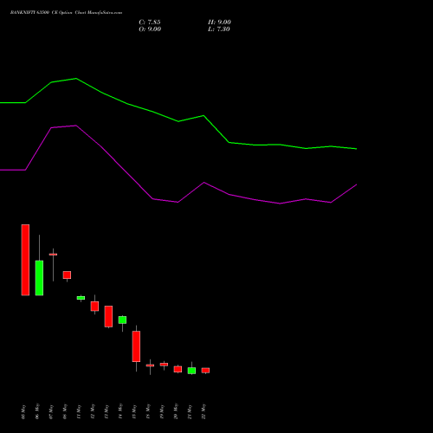Click the purple indicator line's highest peak
Screen dimensions: 433x433
pyautogui.click(x=76, y=126)
